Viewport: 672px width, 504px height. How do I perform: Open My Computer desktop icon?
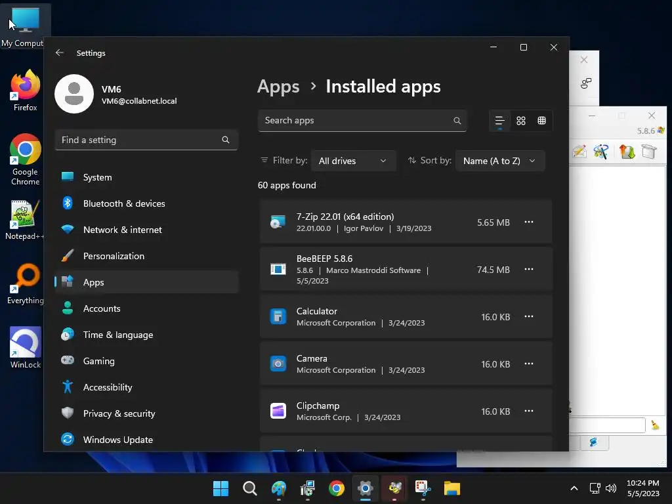tap(24, 26)
